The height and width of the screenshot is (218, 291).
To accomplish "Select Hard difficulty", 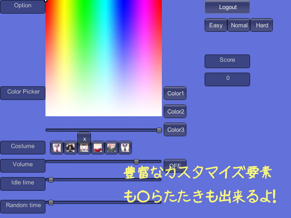I will (x=262, y=25).
